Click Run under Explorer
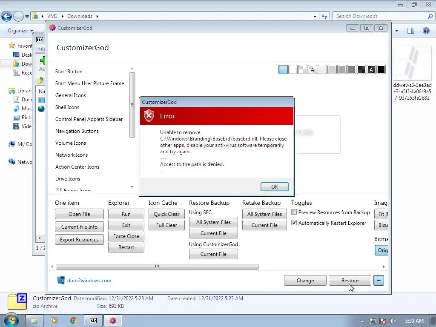Image resolution: width=436 pixels, height=327 pixels. (126, 214)
